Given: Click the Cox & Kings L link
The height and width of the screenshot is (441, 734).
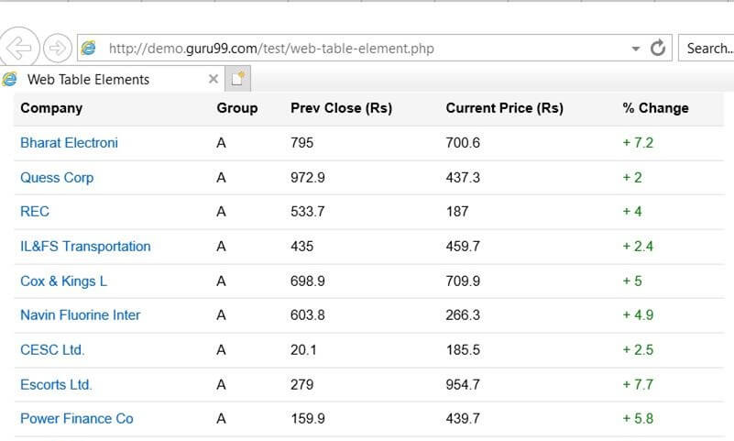Looking at the screenshot, I should point(63,281).
